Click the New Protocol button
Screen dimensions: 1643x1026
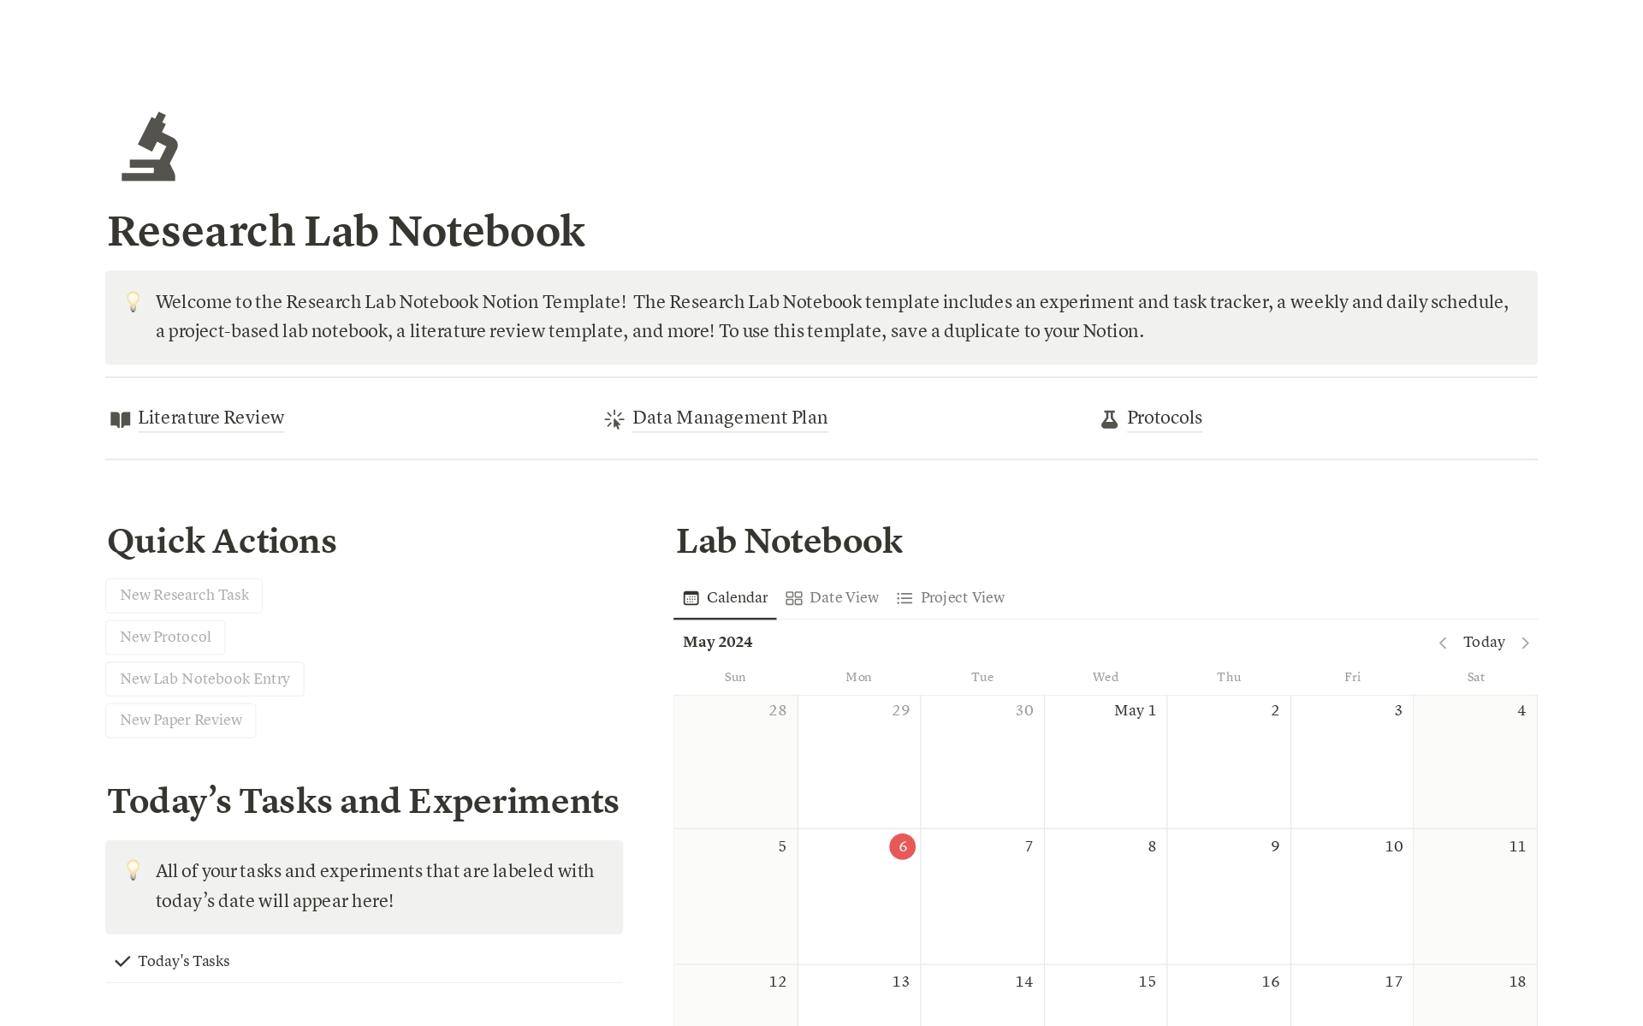[163, 636]
